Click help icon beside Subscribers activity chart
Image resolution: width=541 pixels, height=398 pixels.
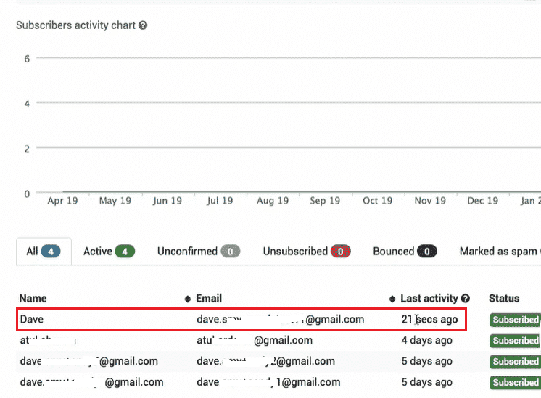[143, 25]
